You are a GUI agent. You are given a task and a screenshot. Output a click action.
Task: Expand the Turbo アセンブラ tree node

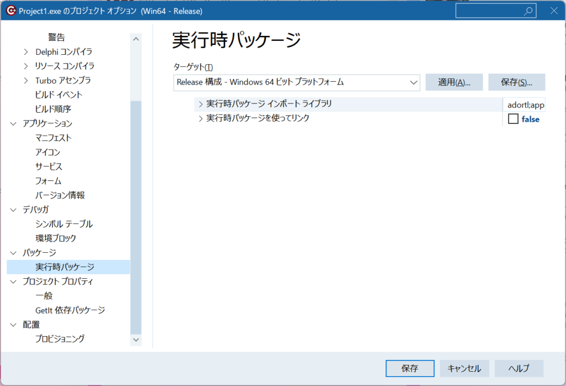tap(26, 81)
